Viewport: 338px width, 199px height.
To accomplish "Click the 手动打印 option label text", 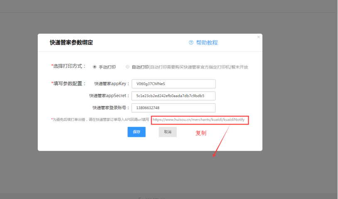I will pyautogui.click(x=107, y=67).
